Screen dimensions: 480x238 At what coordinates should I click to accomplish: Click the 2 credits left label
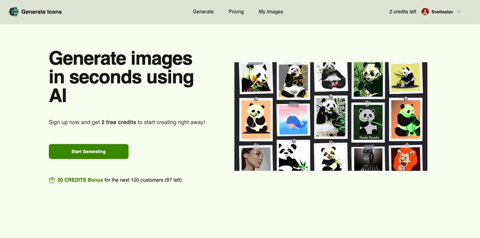point(402,12)
